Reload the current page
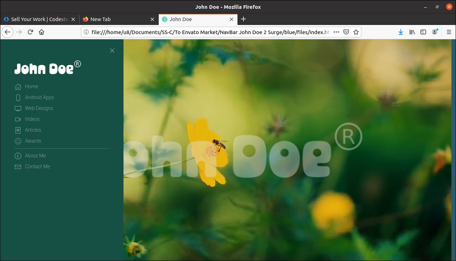Viewport: 456px width, 261px height. pos(30,32)
